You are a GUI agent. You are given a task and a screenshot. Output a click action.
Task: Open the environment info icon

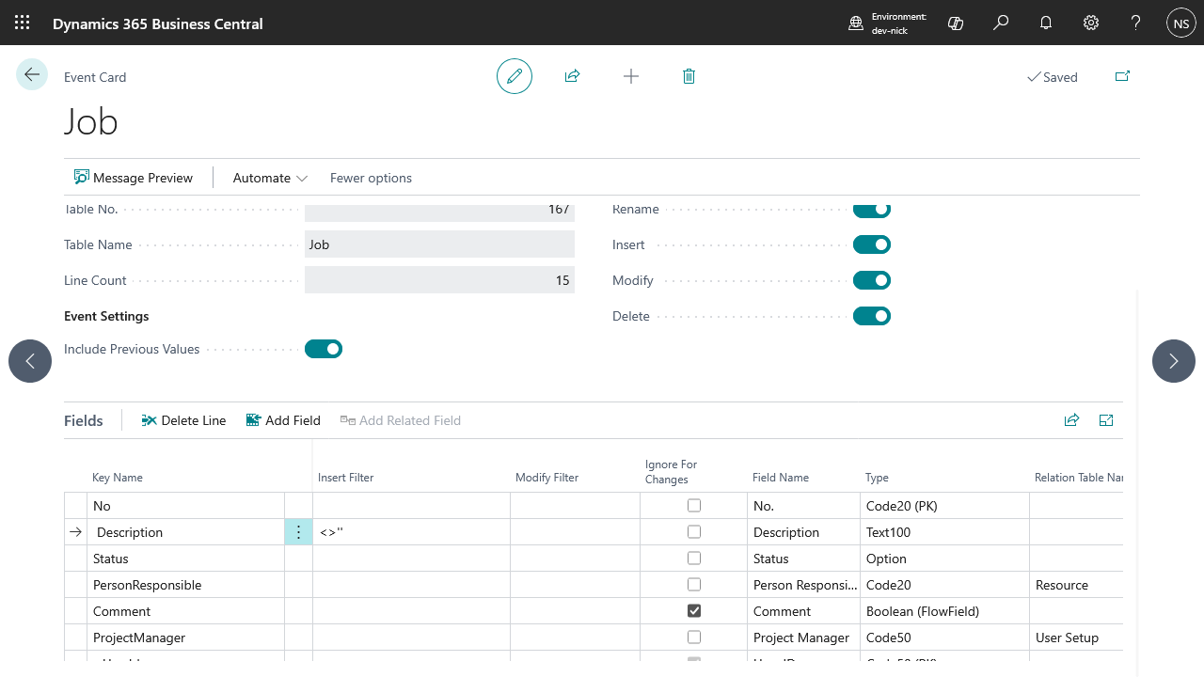(x=856, y=24)
